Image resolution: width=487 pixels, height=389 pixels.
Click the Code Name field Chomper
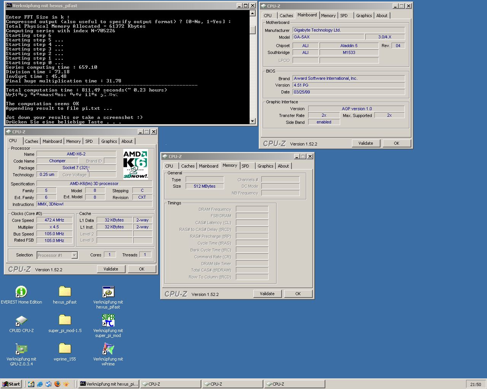click(x=57, y=161)
